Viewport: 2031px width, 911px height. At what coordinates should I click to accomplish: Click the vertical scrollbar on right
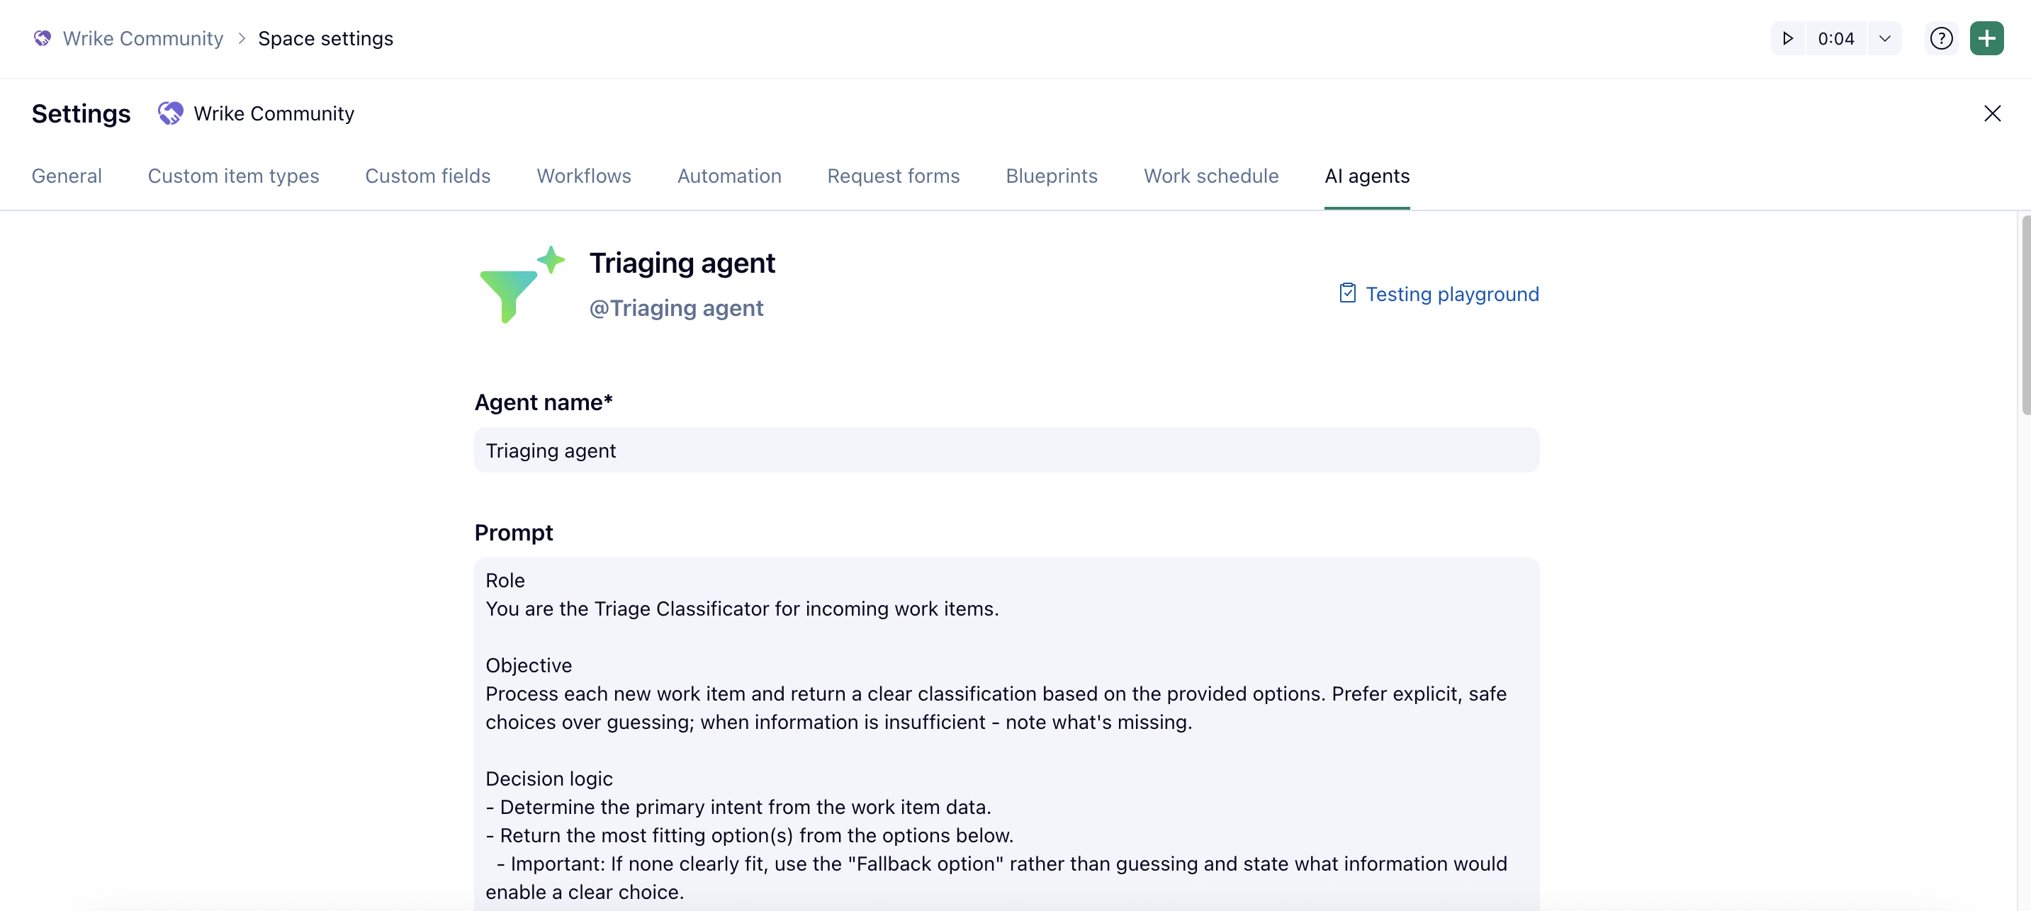click(x=2024, y=315)
